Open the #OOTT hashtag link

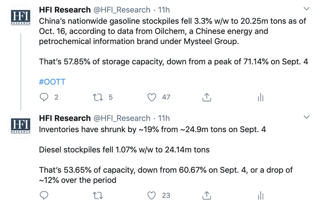click(x=52, y=82)
